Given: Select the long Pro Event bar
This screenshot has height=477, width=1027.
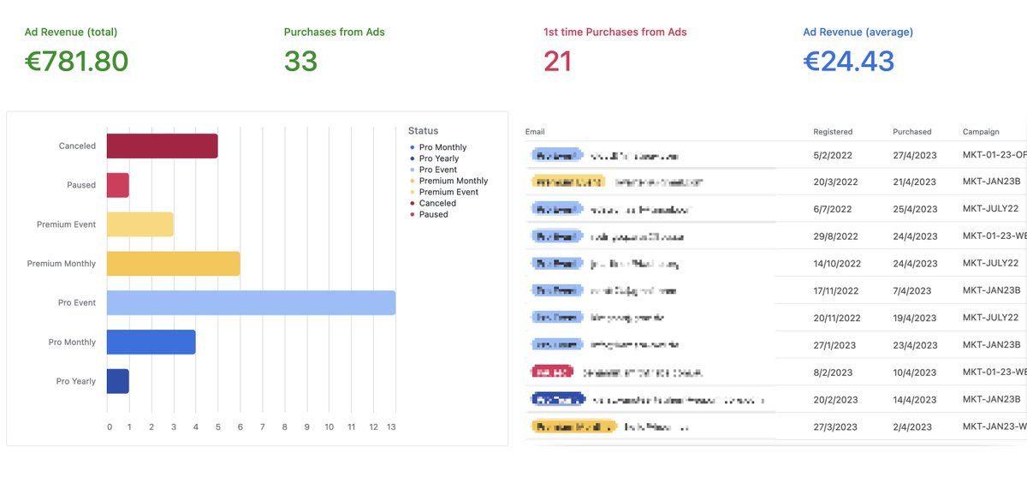Looking at the screenshot, I should [251, 302].
